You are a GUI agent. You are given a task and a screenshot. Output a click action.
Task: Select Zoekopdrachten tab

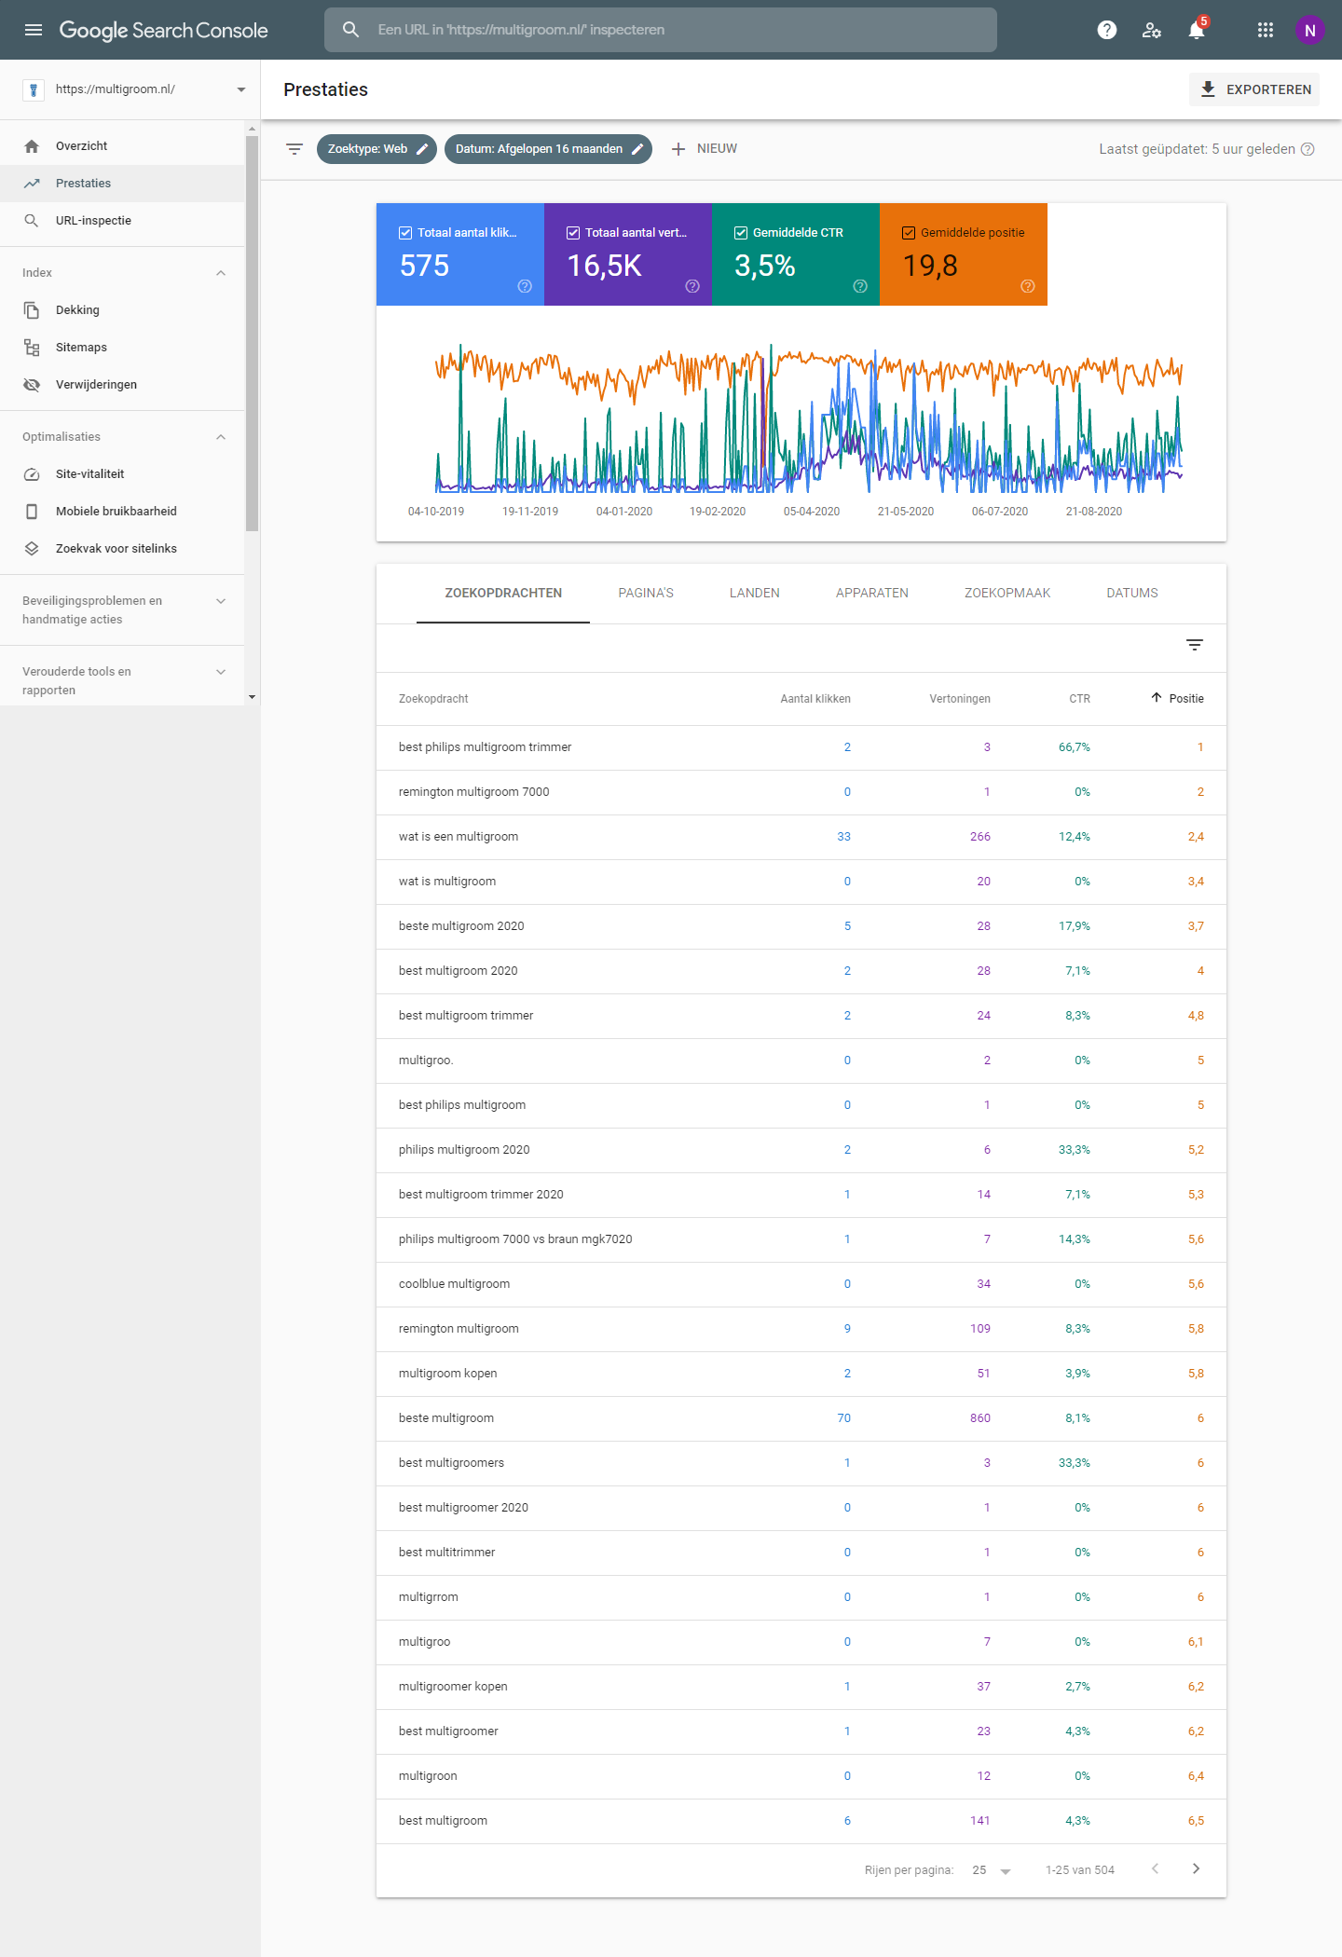(x=503, y=593)
